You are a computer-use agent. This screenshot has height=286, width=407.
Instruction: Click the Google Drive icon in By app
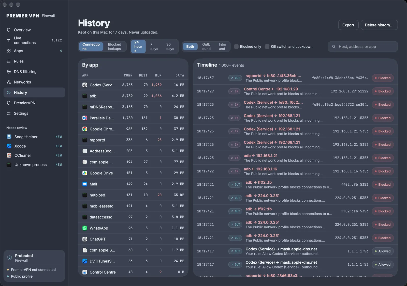pyautogui.click(x=85, y=173)
